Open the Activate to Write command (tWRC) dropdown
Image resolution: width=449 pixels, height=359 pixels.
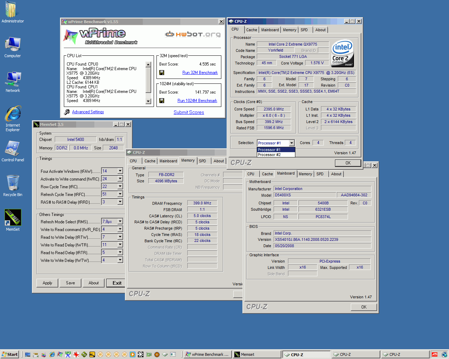click(x=120, y=179)
